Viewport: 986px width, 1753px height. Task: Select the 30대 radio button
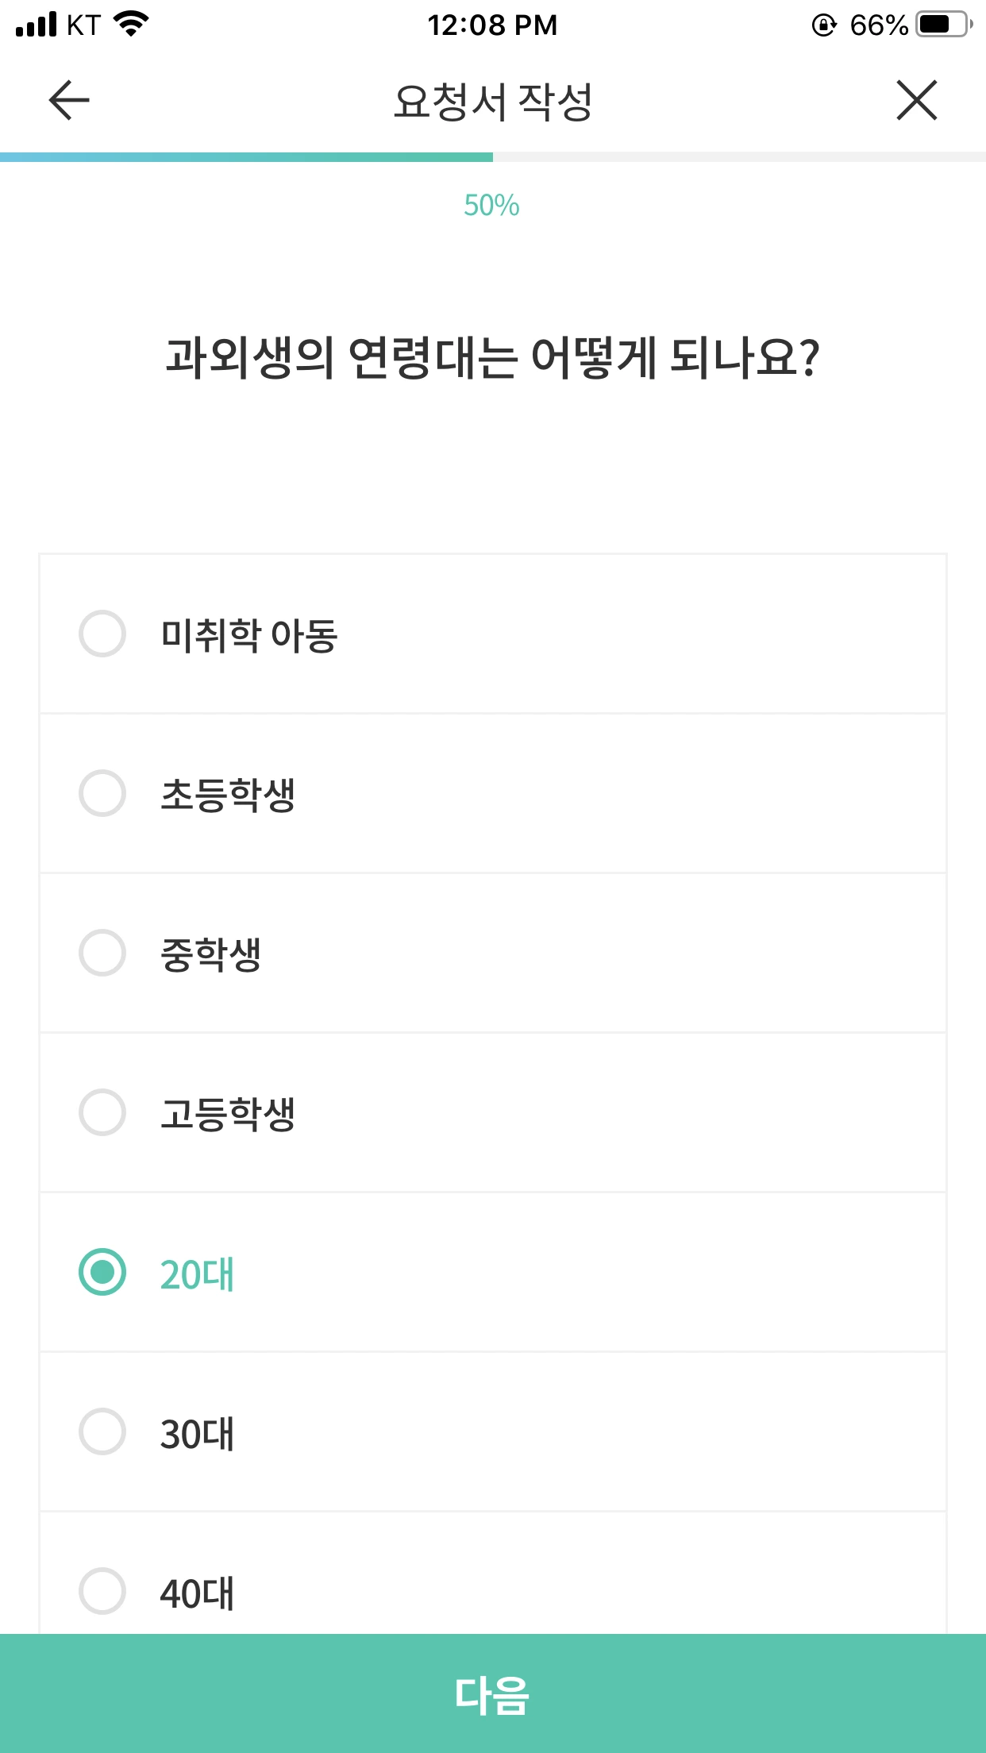[102, 1431]
